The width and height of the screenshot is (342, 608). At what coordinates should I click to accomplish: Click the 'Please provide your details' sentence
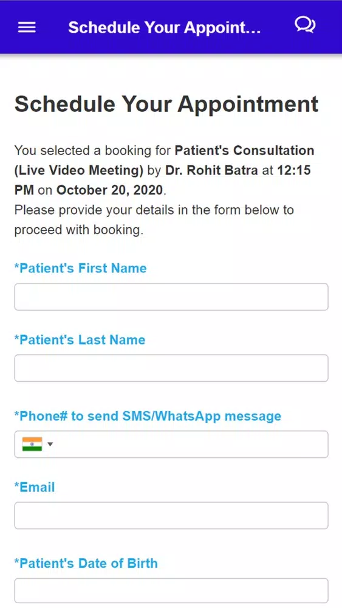pyautogui.click(x=154, y=220)
